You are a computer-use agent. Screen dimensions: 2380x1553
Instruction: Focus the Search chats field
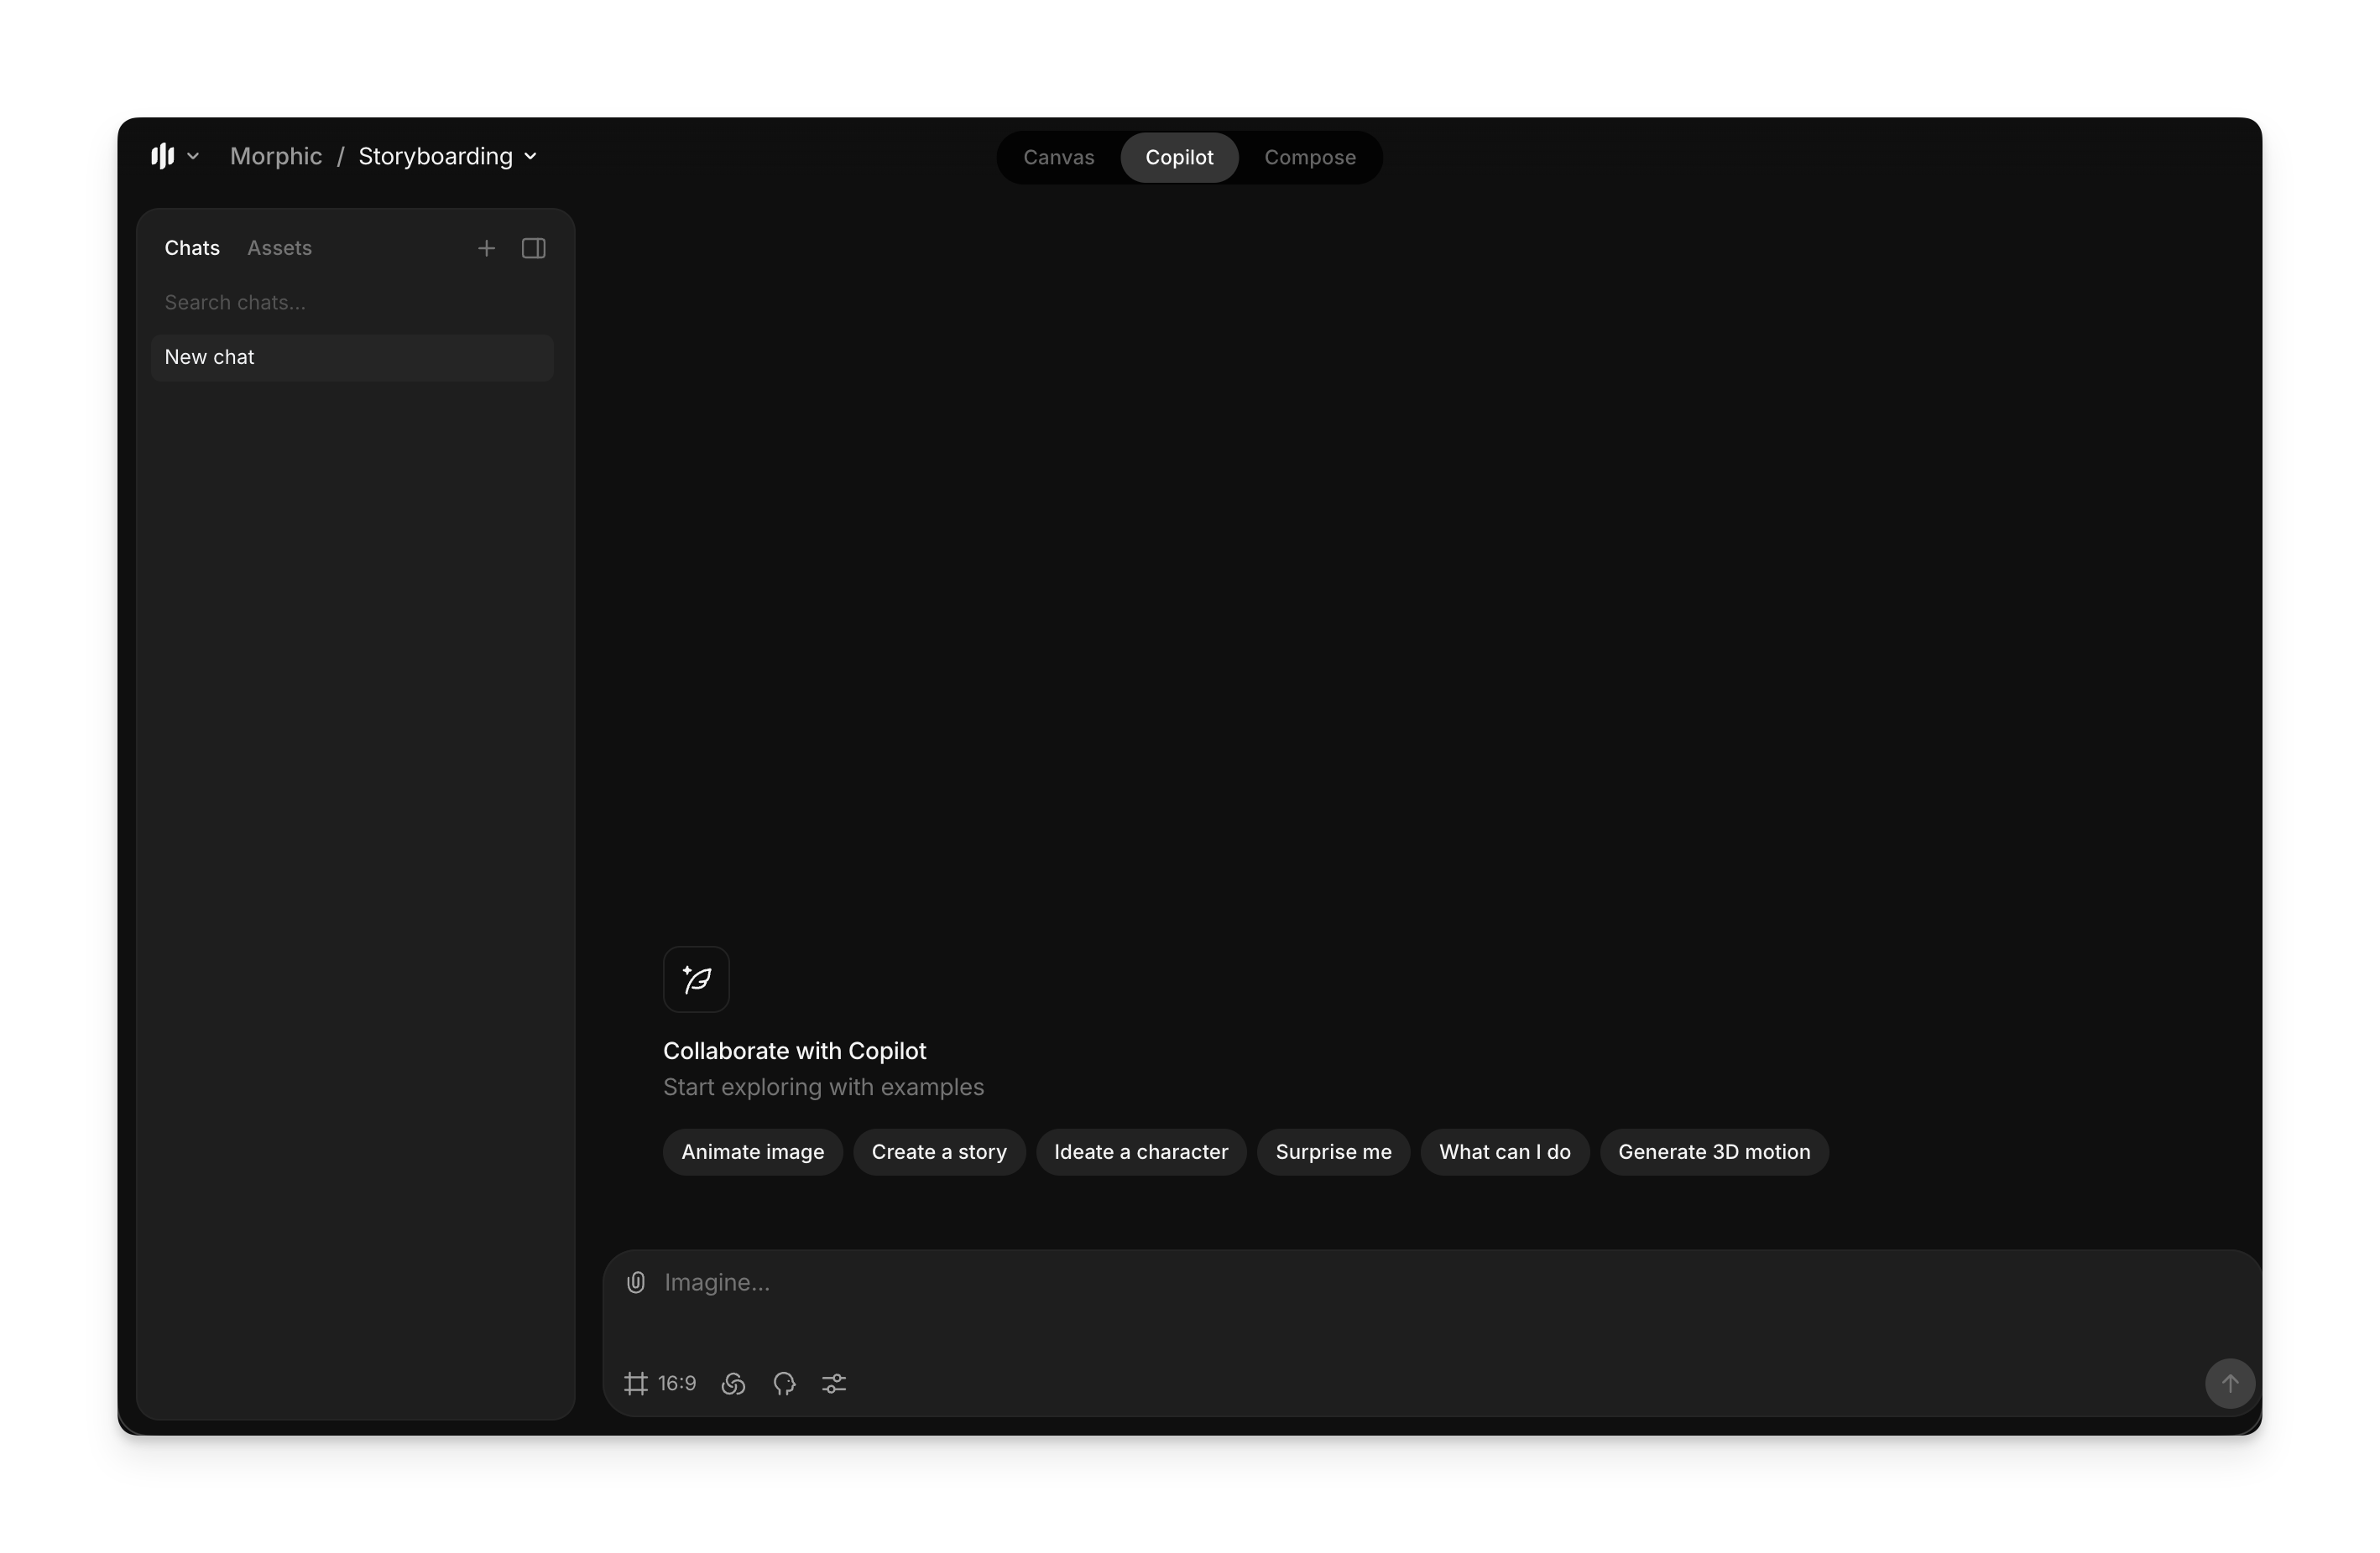(x=350, y=302)
